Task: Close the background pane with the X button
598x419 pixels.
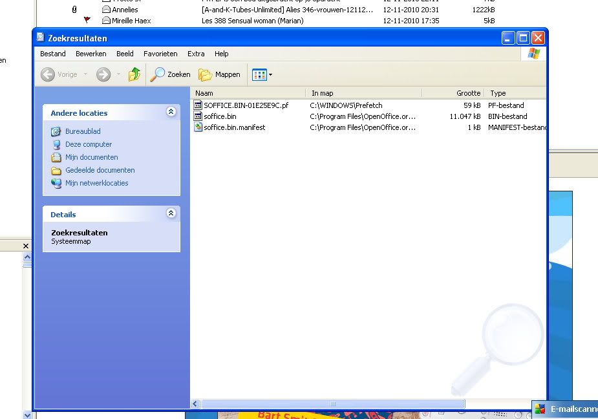Action: pyautogui.click(x=26, y=246)
